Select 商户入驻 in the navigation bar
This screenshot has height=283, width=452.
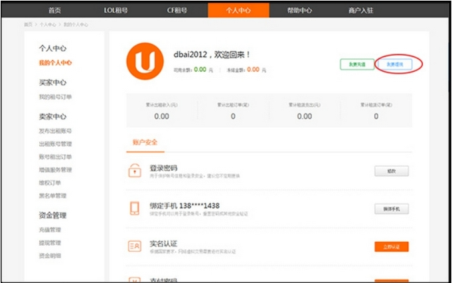coord(360,11)
